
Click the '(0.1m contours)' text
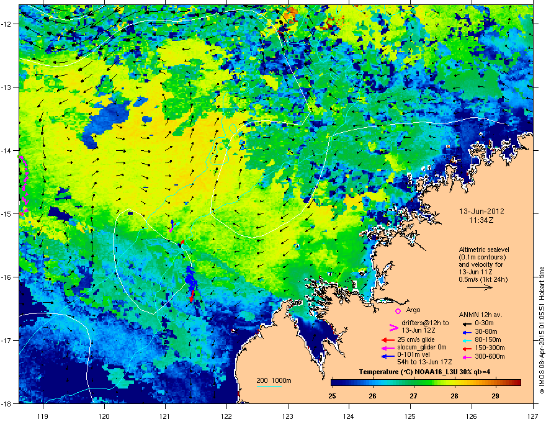[x=482, y=258]
